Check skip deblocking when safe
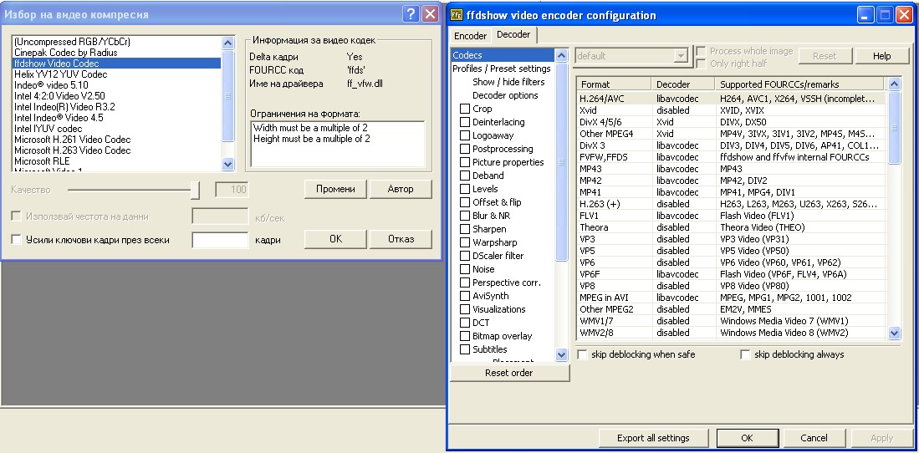This screenshot has height=453, width=919. pyautogui.click(x=582, y=354)
